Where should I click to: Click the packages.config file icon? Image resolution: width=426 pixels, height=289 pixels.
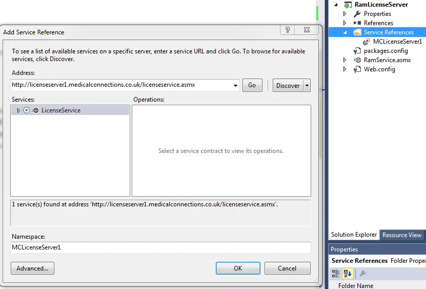(x=357, y=51)
